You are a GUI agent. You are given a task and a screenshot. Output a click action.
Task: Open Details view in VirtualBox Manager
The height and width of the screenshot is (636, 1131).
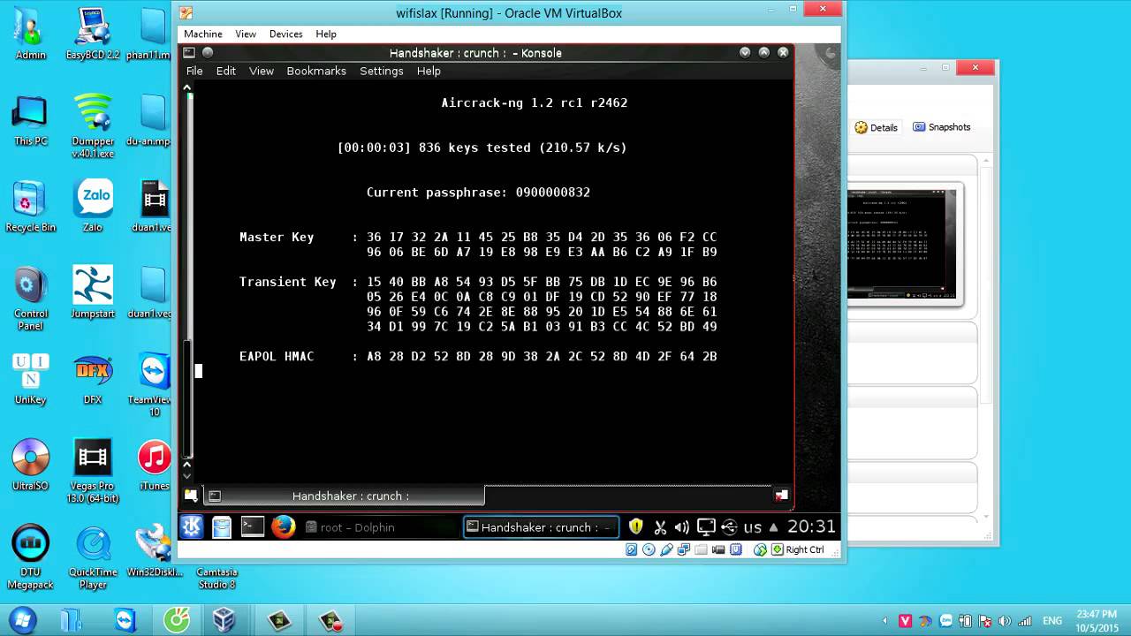click(x=876, y=127)
